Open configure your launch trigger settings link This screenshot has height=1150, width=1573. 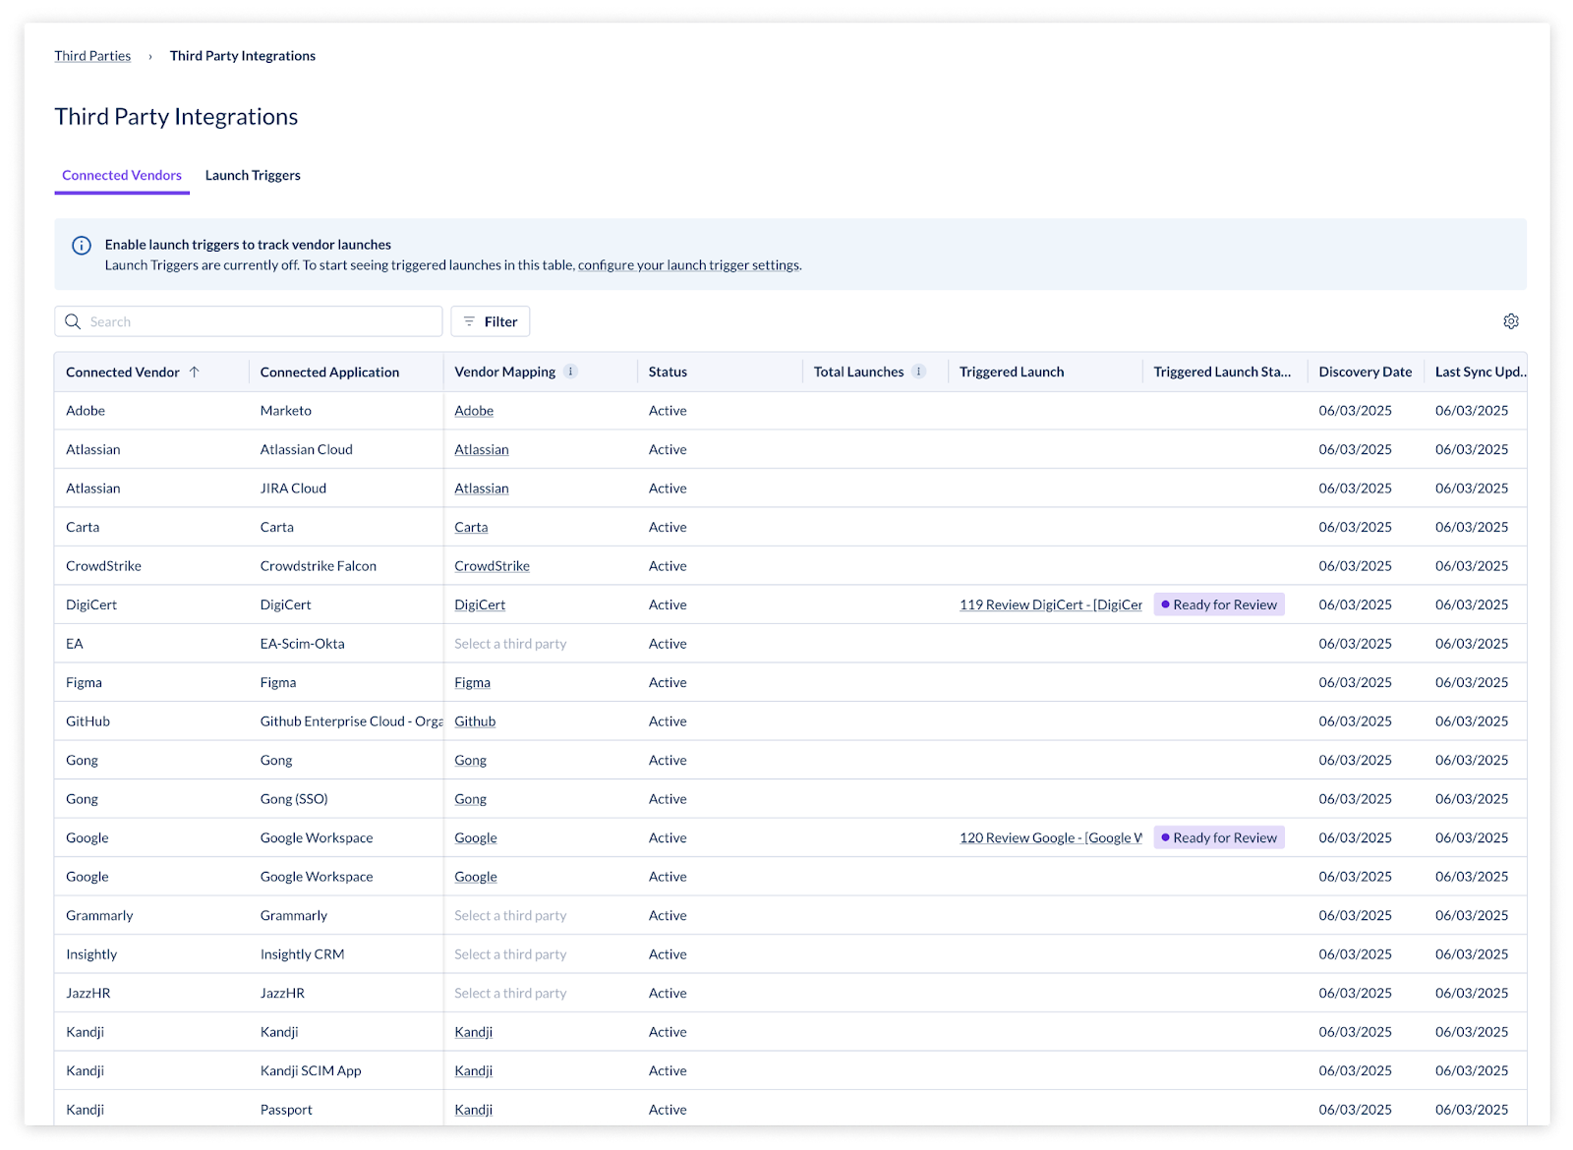pos(689,265)
